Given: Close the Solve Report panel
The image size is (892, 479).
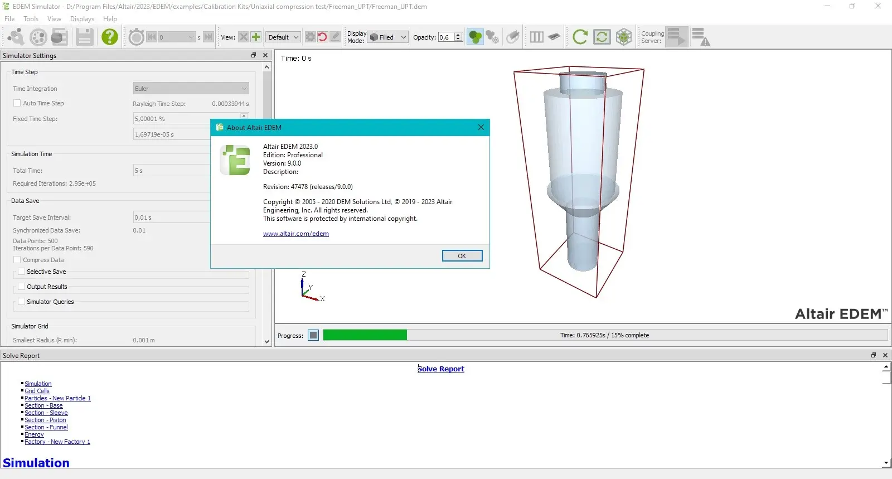Looking at the screenshot, I should point(885,355).
